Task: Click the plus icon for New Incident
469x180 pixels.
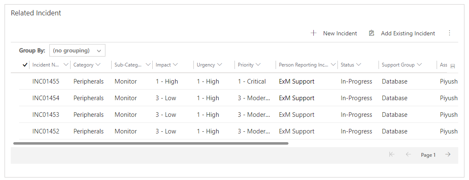Action: 313,33
